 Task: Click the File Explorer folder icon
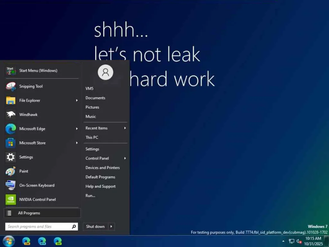(x=11, y=100)
